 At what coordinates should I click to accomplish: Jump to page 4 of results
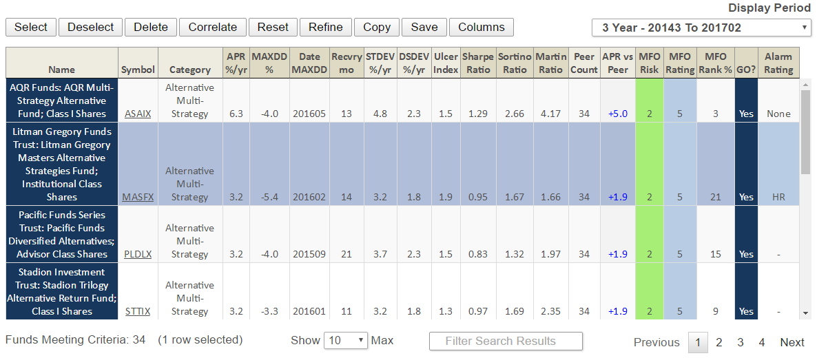762,342
